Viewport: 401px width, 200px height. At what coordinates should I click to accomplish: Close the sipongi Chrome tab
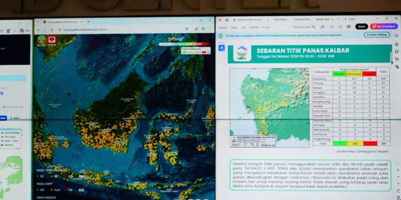(82, 22)
